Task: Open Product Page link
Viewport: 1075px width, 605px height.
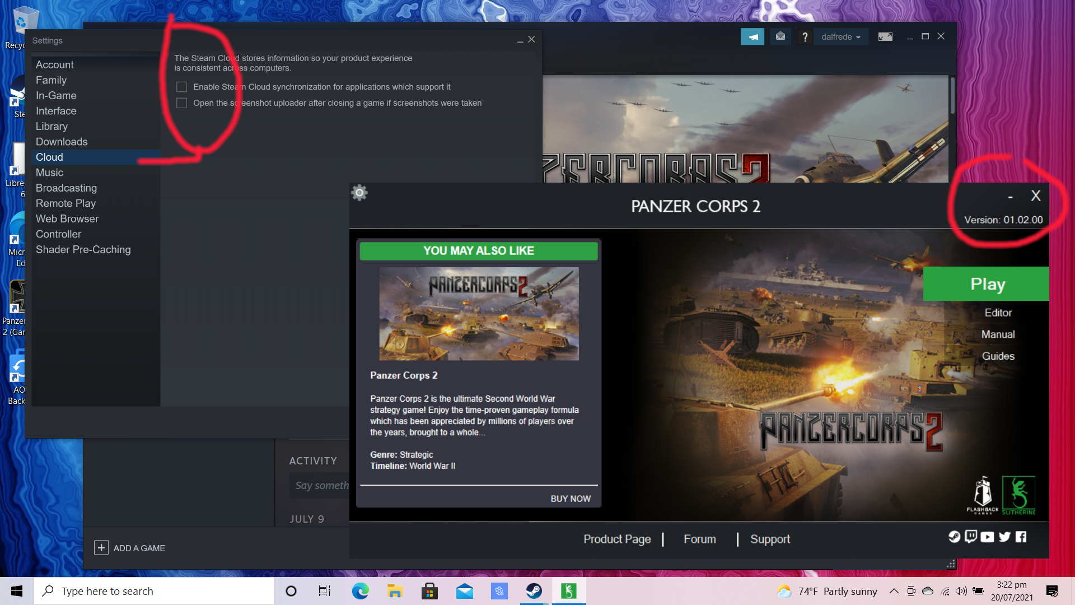Action: (x=617, y=539)
